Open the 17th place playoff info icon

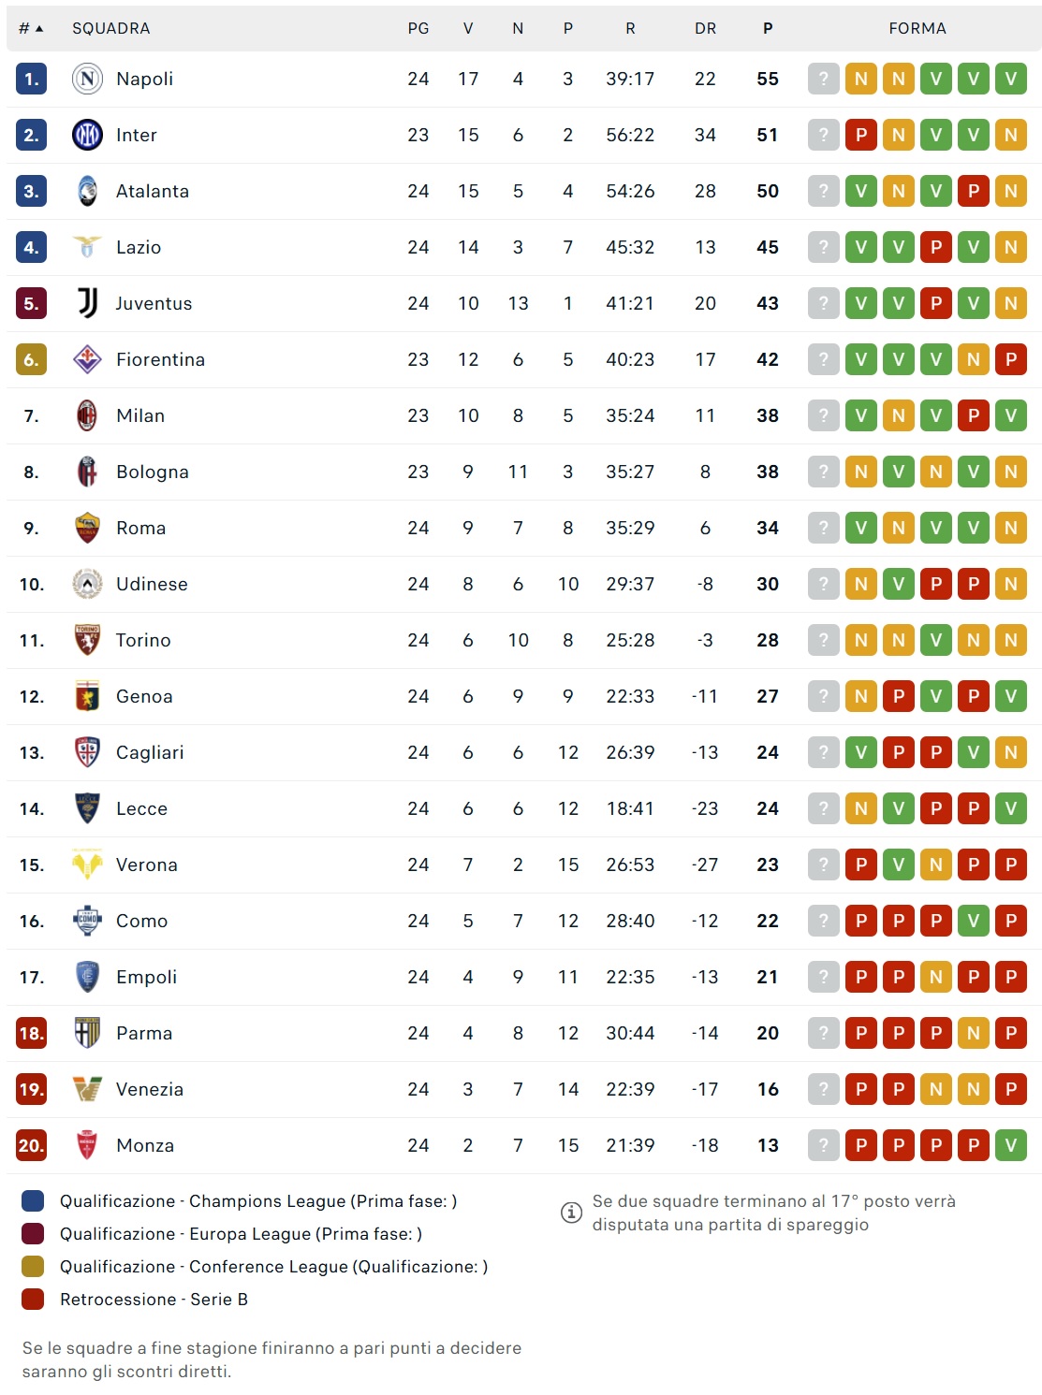click(x=571, y=1213)
